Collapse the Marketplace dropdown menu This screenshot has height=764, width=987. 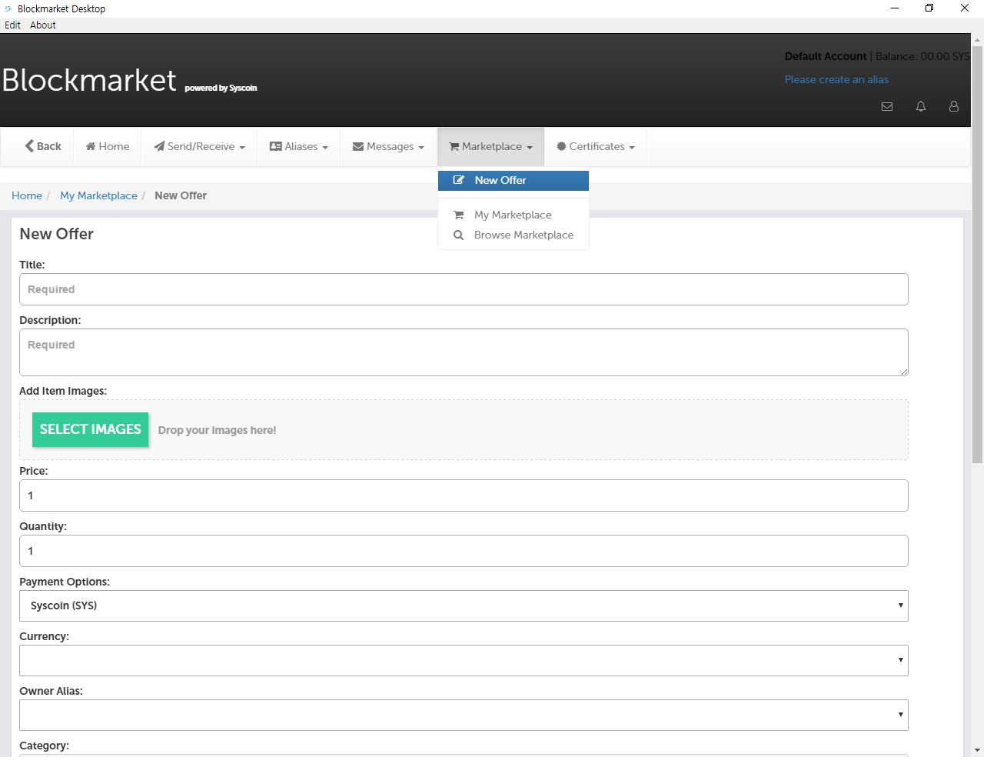click(x=490, y=146)
